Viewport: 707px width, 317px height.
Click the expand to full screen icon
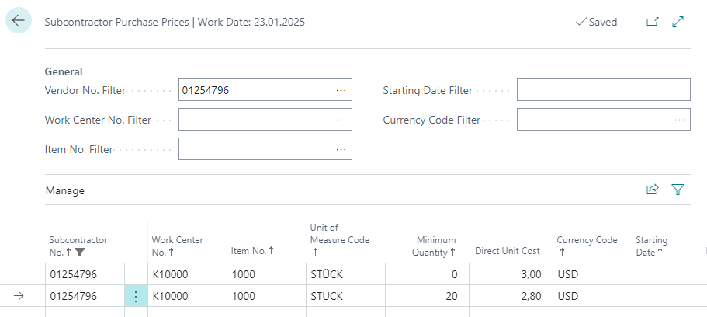point(678,22)
